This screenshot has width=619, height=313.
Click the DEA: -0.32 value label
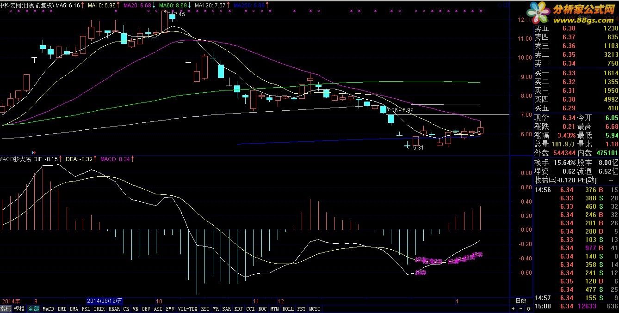tap(78, 159)
